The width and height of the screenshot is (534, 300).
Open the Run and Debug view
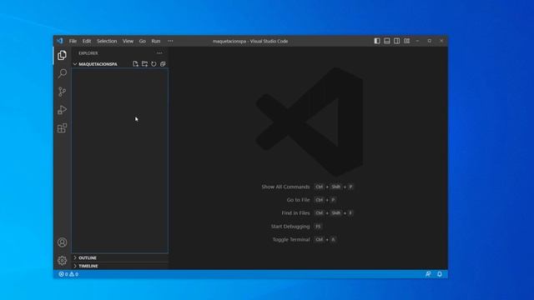coord(62,110)
